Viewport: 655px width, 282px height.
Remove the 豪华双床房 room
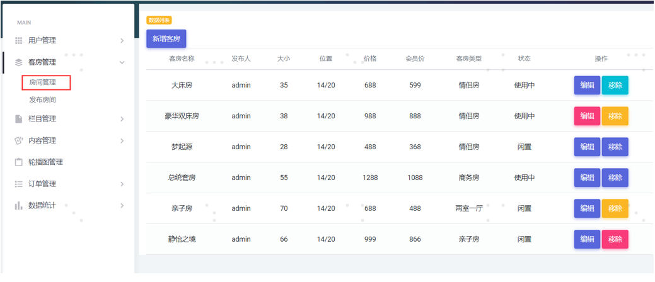pyautogui.click(x=615, y=116)
